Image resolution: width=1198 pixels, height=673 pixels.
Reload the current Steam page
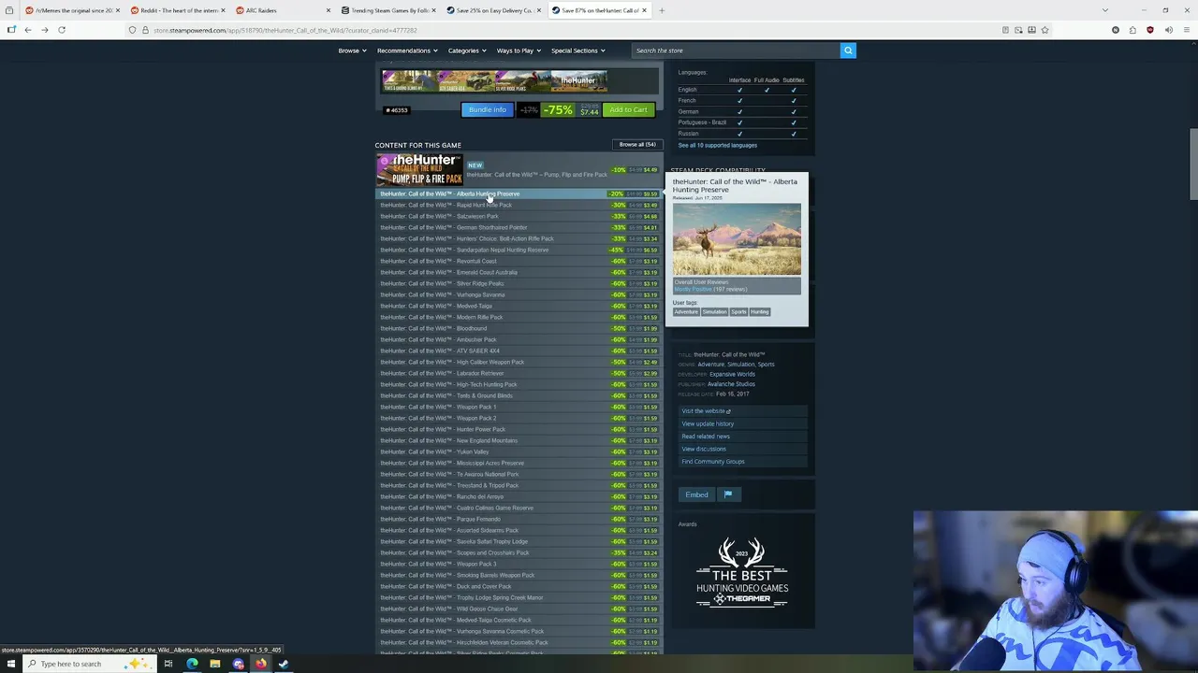(x=62, y=30)
